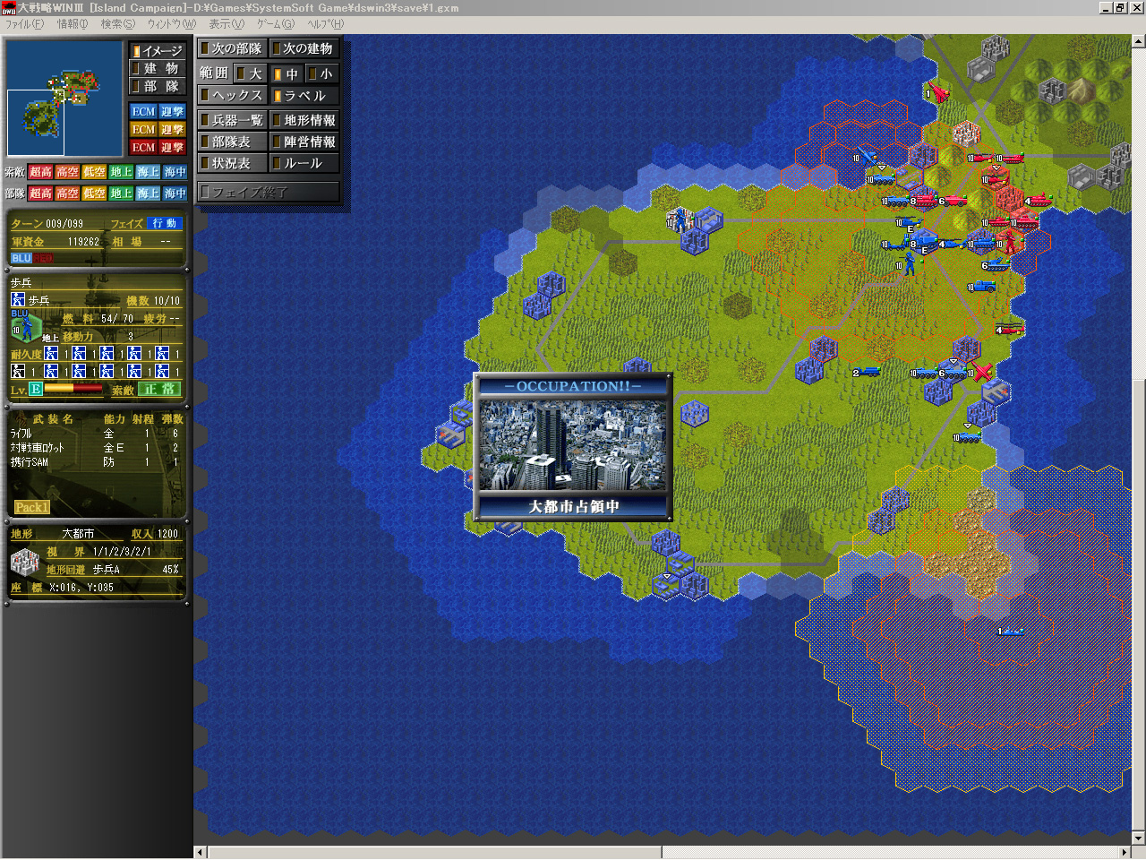Toggle the blue 迎撃 intercept indicator
This screenshot has width=1146, height=860.
pos(172,112)
